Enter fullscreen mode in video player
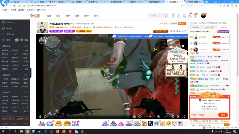This screenshot has width=239, height=134. pyautogui.click(x=184, y=117)
